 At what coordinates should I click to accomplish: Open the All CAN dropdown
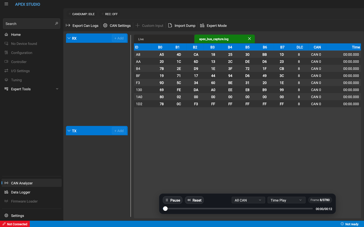click(x=248, y=200)
